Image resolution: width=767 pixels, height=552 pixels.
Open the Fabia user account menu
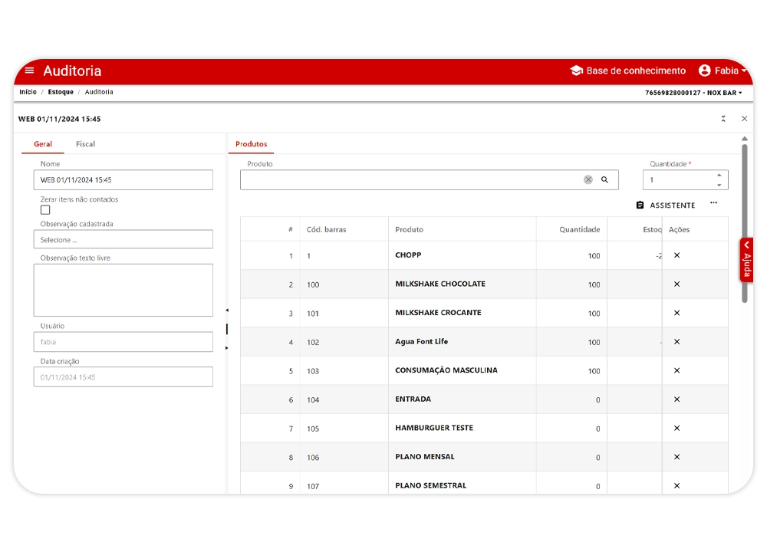(x=723, y=71)
